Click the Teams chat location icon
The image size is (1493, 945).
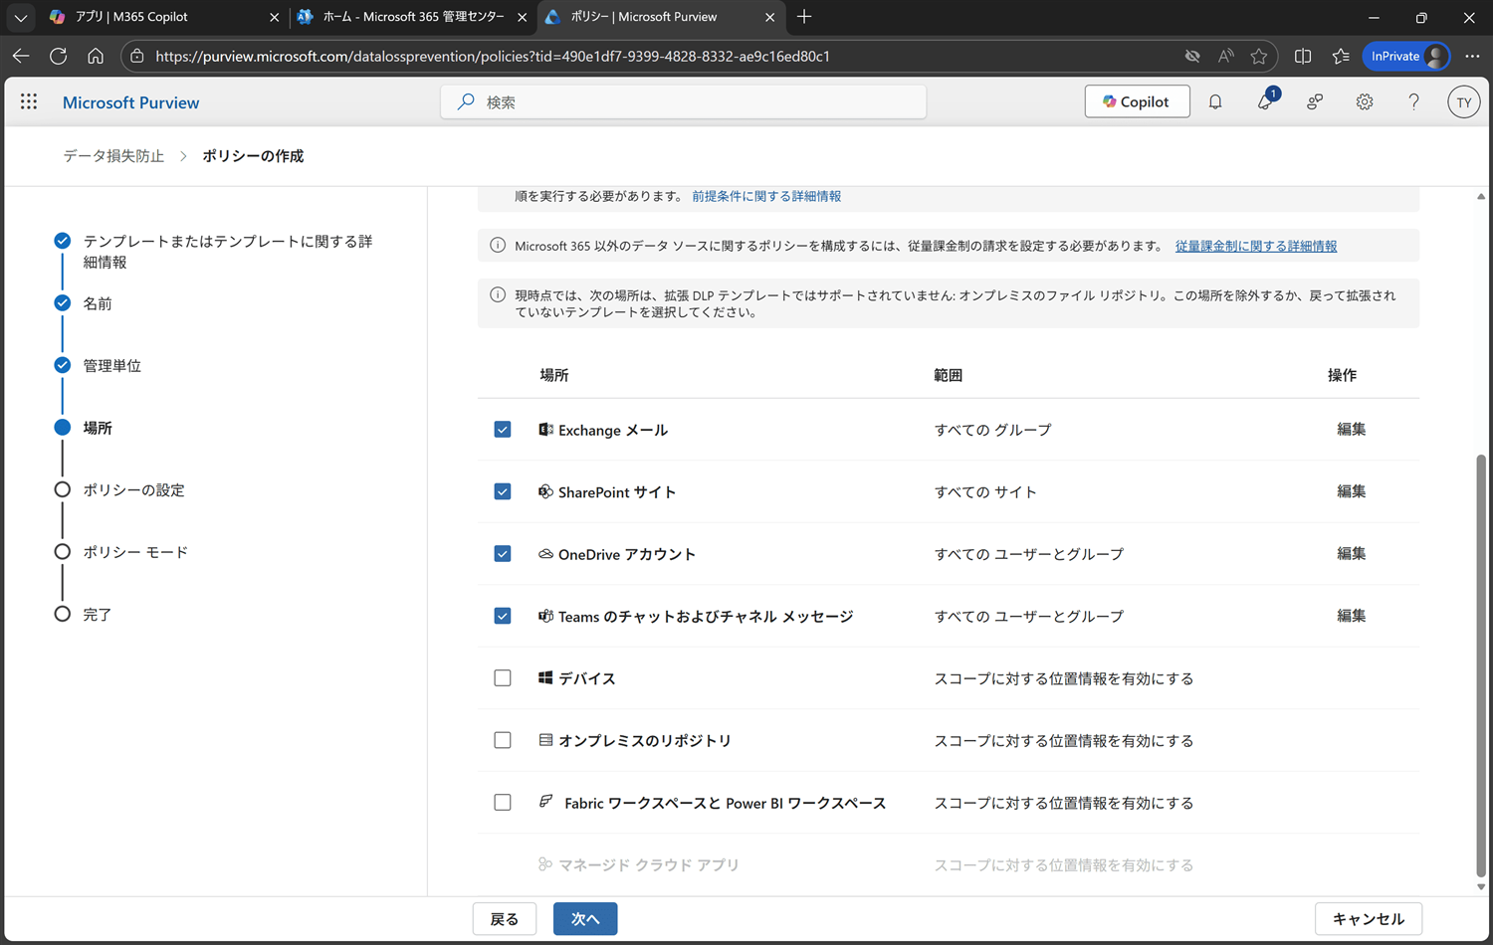pos(545,616)
